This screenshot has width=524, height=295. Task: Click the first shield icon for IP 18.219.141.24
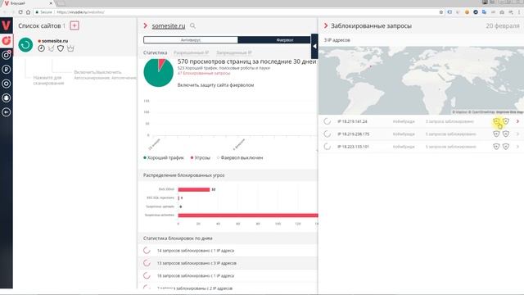(x=496, y=121)
